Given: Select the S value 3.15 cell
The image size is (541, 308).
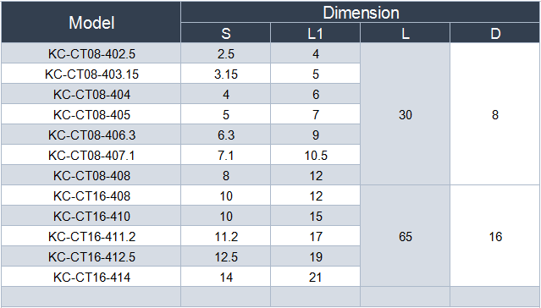Looking at the screenshot, I should [x=226, y=74].
